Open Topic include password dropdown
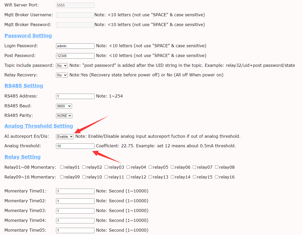The height and width of the screenshot is (235, 302). click(x=62, y=66)
